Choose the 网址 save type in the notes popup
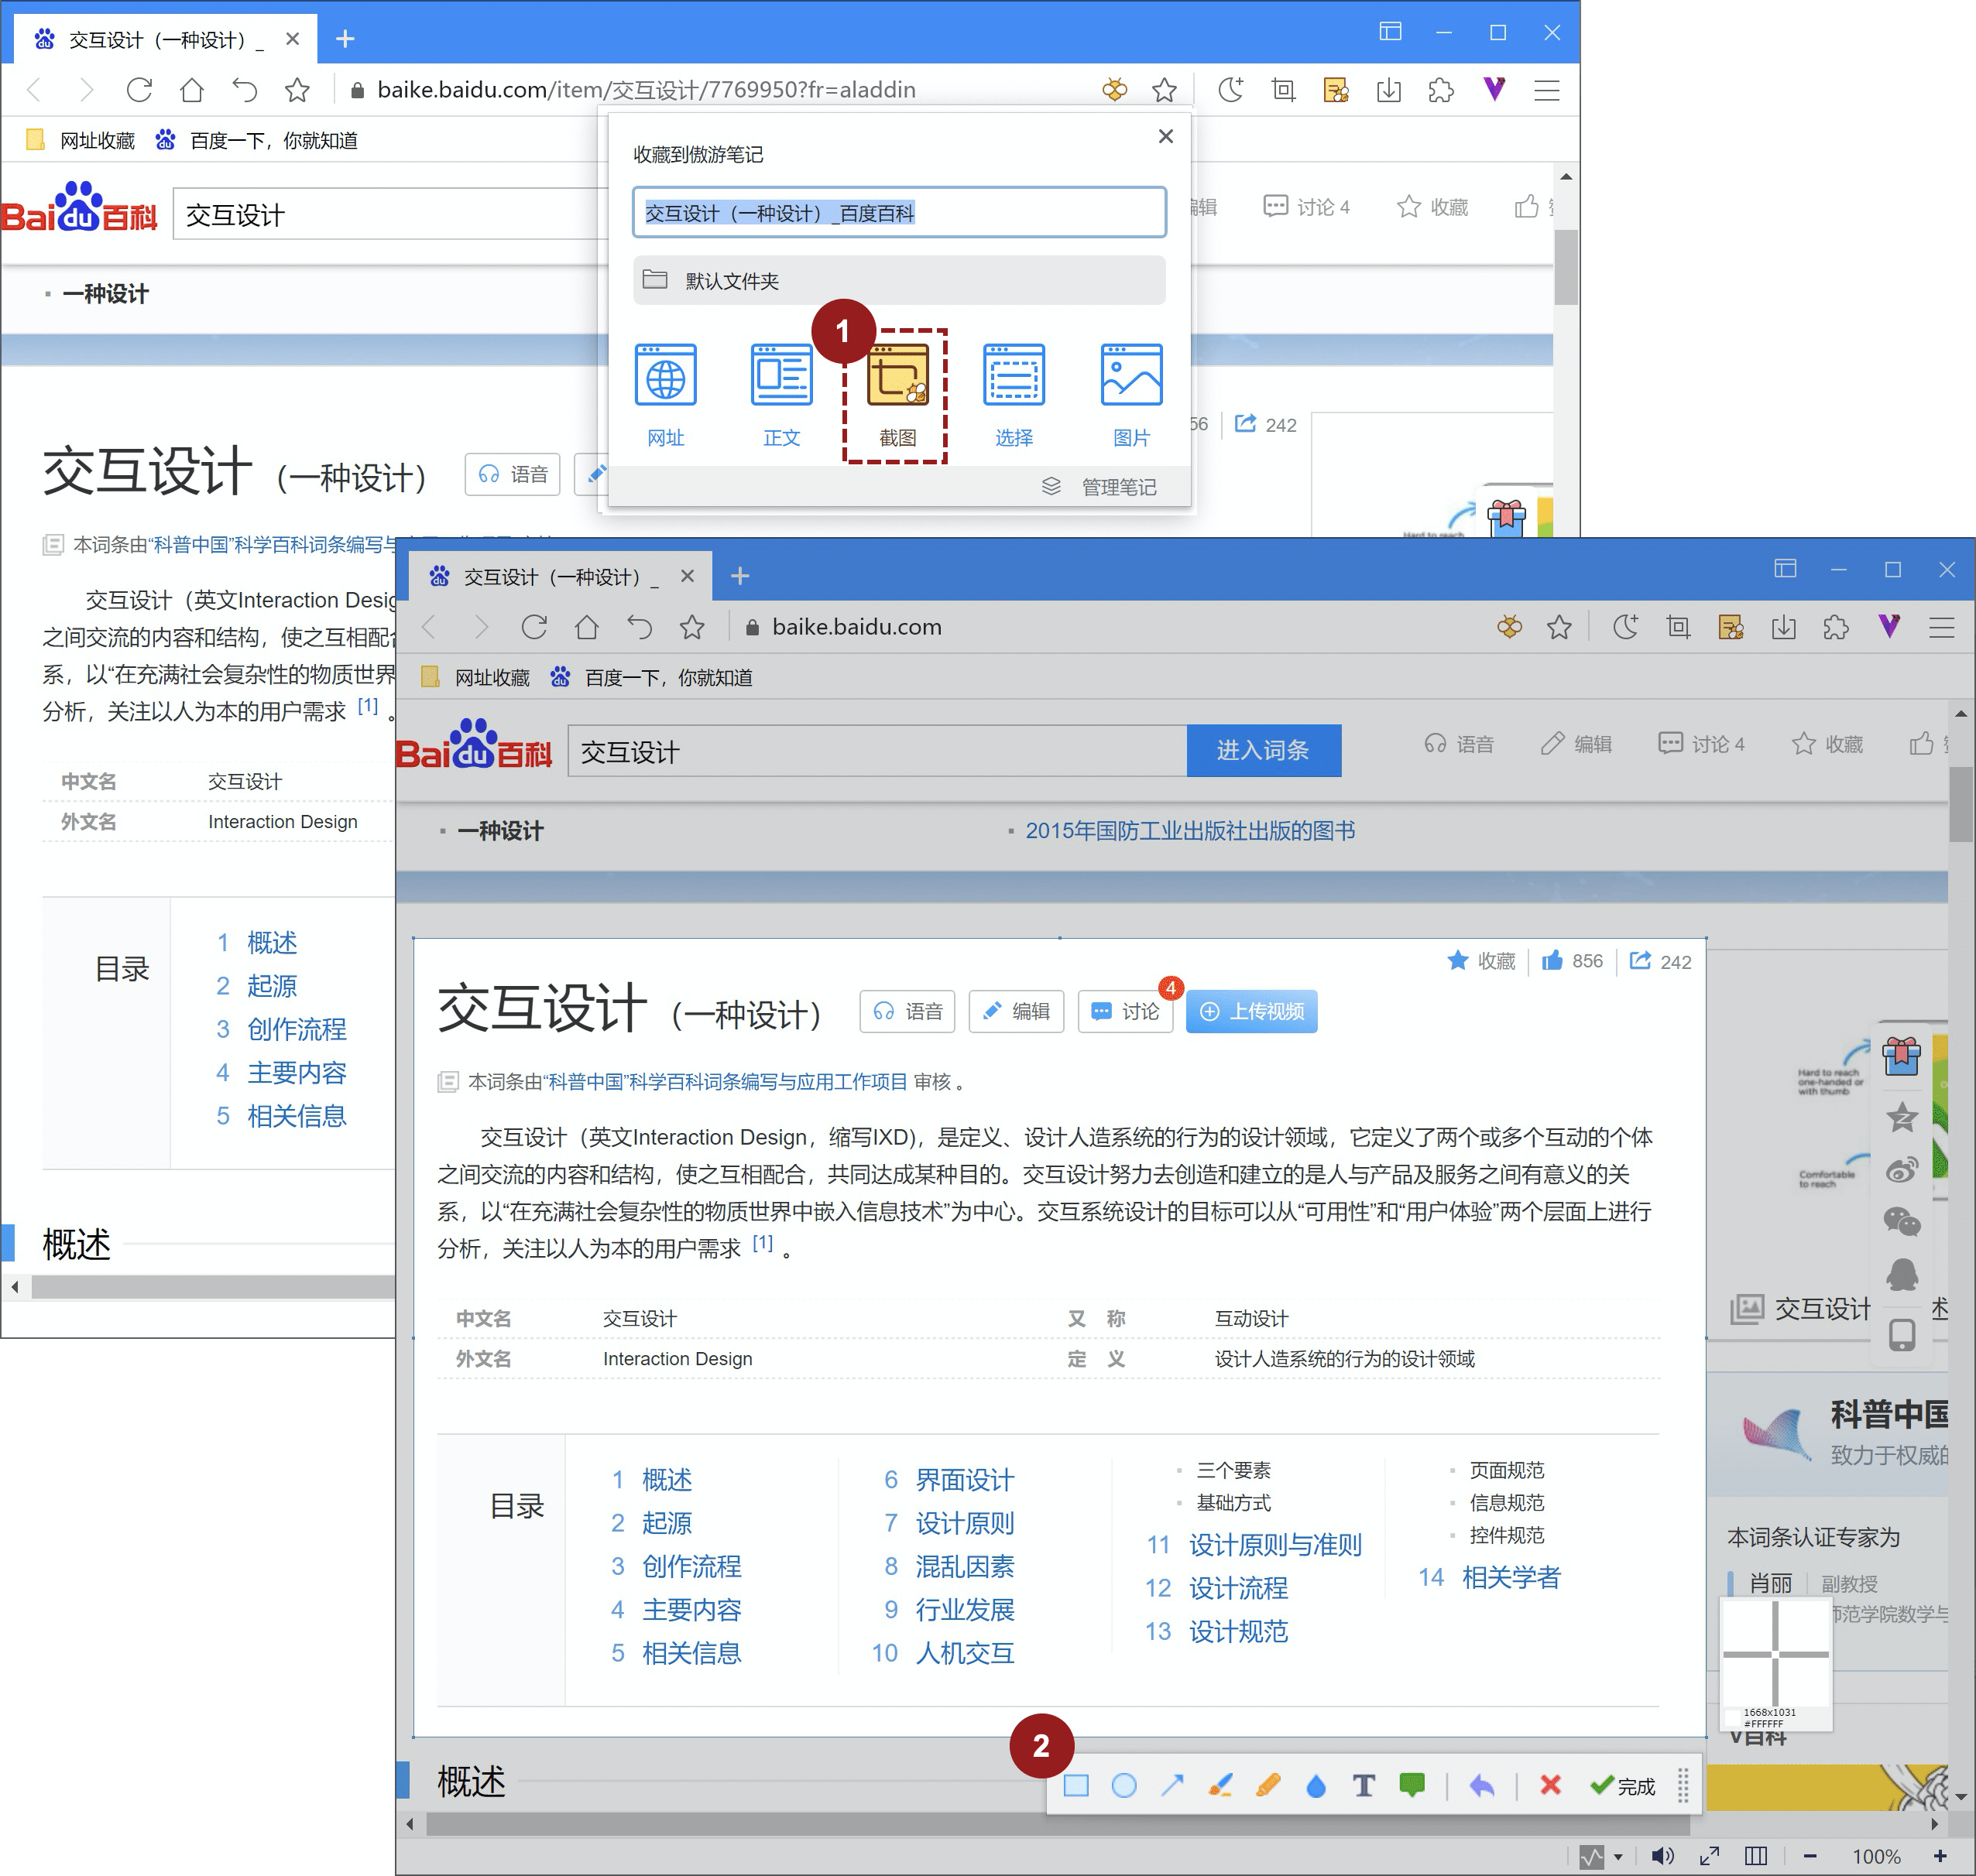This screenshot has width=1976, height=1876. [x=665, y=395]
